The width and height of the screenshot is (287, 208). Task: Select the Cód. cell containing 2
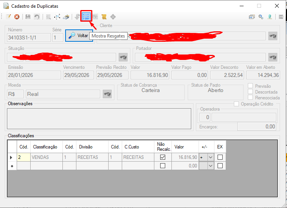tap(24, 157)
